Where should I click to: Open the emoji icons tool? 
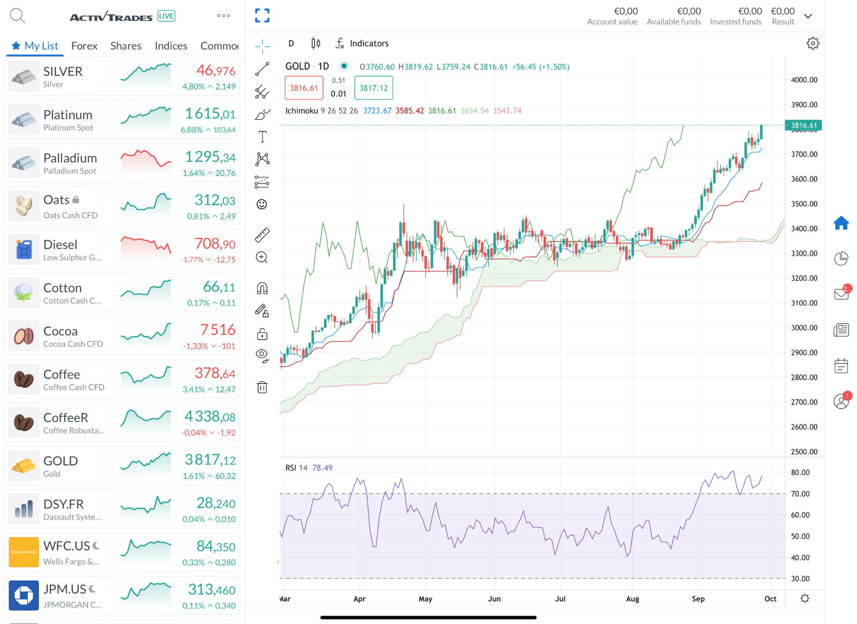coord(262,204)
